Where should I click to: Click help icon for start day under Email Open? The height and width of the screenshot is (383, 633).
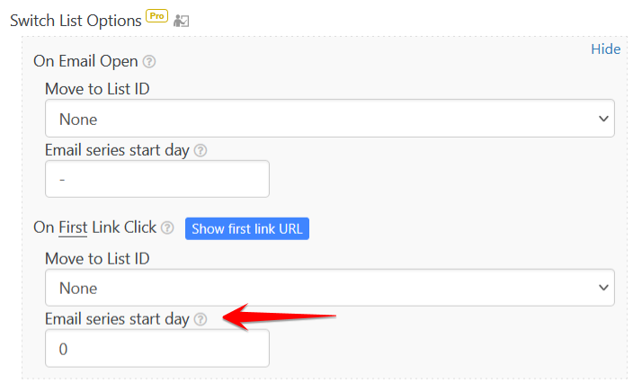[201, 150]
